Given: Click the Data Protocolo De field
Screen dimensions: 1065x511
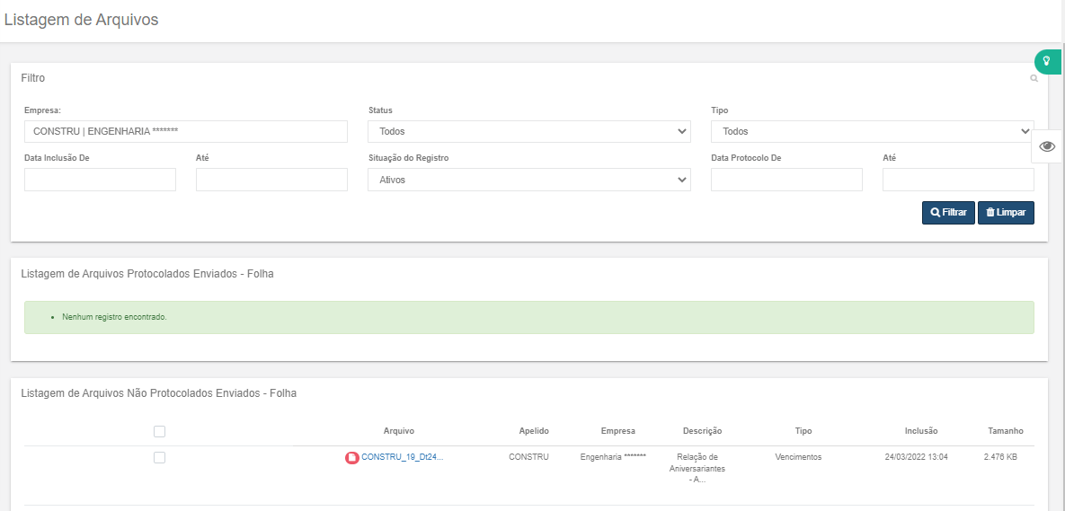Looking at the screenshot, I should point(785,180).
